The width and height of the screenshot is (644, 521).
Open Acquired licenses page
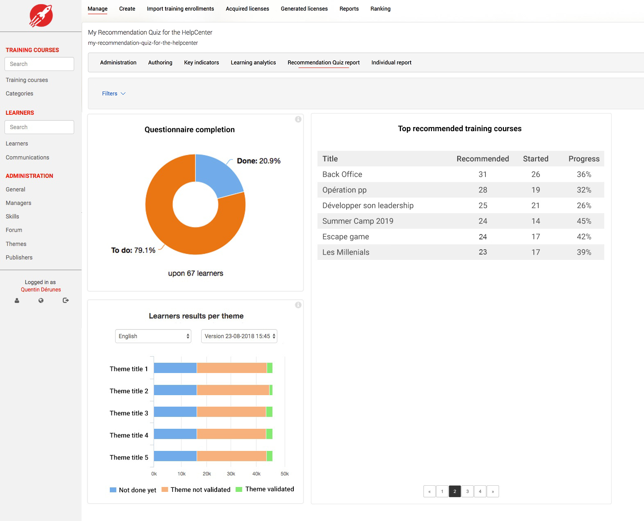point(247,9)
